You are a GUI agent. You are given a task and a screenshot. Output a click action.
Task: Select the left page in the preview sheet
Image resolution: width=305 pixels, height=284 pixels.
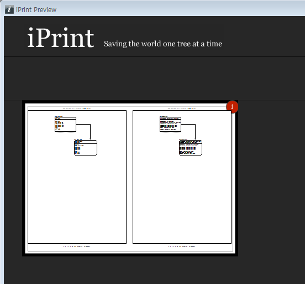77,177
